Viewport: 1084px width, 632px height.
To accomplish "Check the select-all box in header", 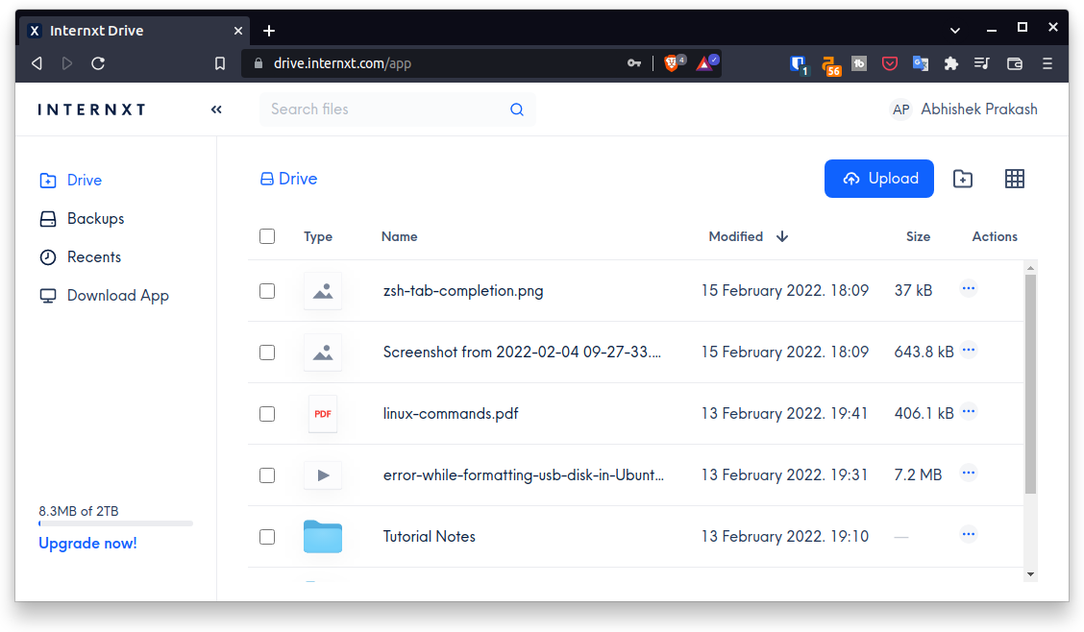I will (266, 235).
